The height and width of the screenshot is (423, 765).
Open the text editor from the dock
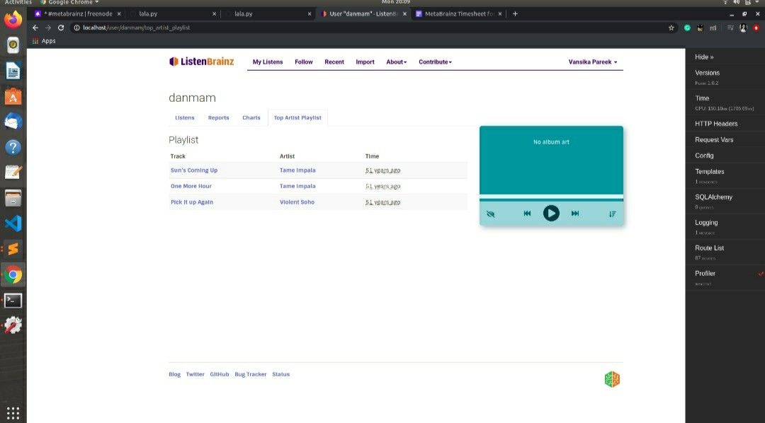[x=13, y=173]
